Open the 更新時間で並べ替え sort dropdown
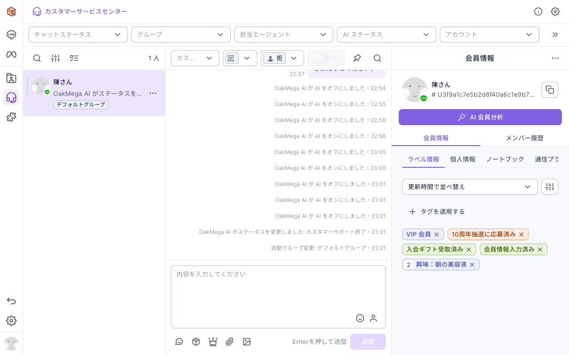This screenshot has height=355, width=569. 470,187
